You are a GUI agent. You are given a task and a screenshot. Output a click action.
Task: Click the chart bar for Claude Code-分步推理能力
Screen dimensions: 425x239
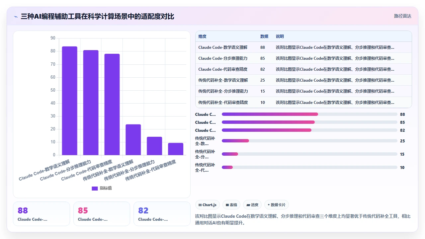pyautogui.click(x=91, y=103)
